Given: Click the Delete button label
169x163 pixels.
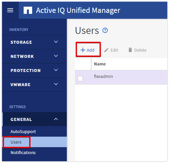Looking at the screenshot, I should 140,50.
